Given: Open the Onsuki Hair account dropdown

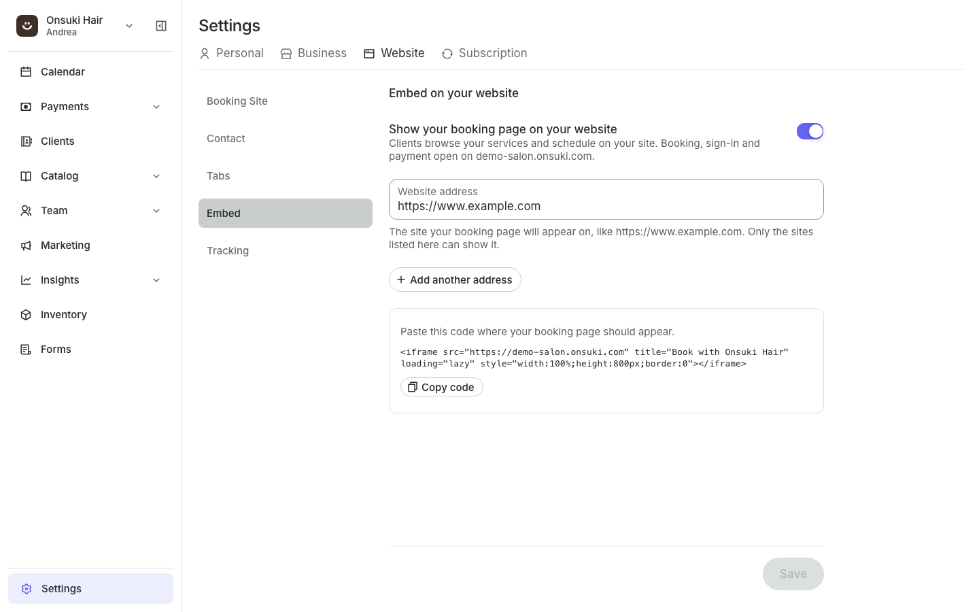Looking at the screenshot, I should coord(129,26).
